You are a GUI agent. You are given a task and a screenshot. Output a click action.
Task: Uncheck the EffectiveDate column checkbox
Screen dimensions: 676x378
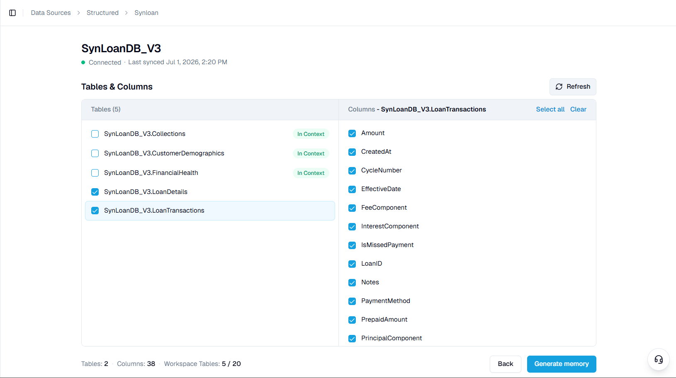click(x=352, y=189)
